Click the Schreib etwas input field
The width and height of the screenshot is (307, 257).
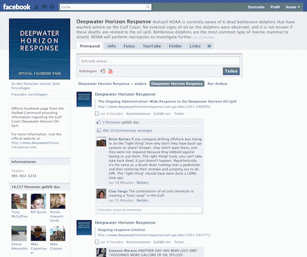coord(159,61)
